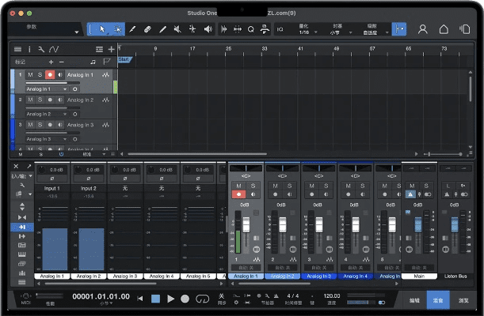Switch to the 编辑 (Edit) tab
Viewport: 484px width, 316px height.
414,301
